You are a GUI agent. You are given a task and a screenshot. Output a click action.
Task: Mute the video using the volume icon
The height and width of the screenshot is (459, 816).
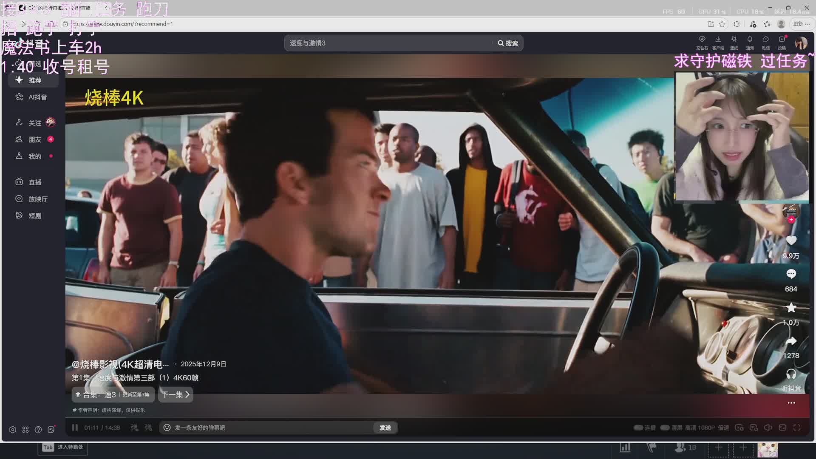coord(768,428)
